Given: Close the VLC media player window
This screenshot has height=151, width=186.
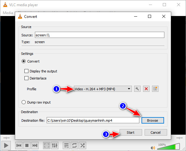Looking at the screenshot, I should [x=179, y=5].
